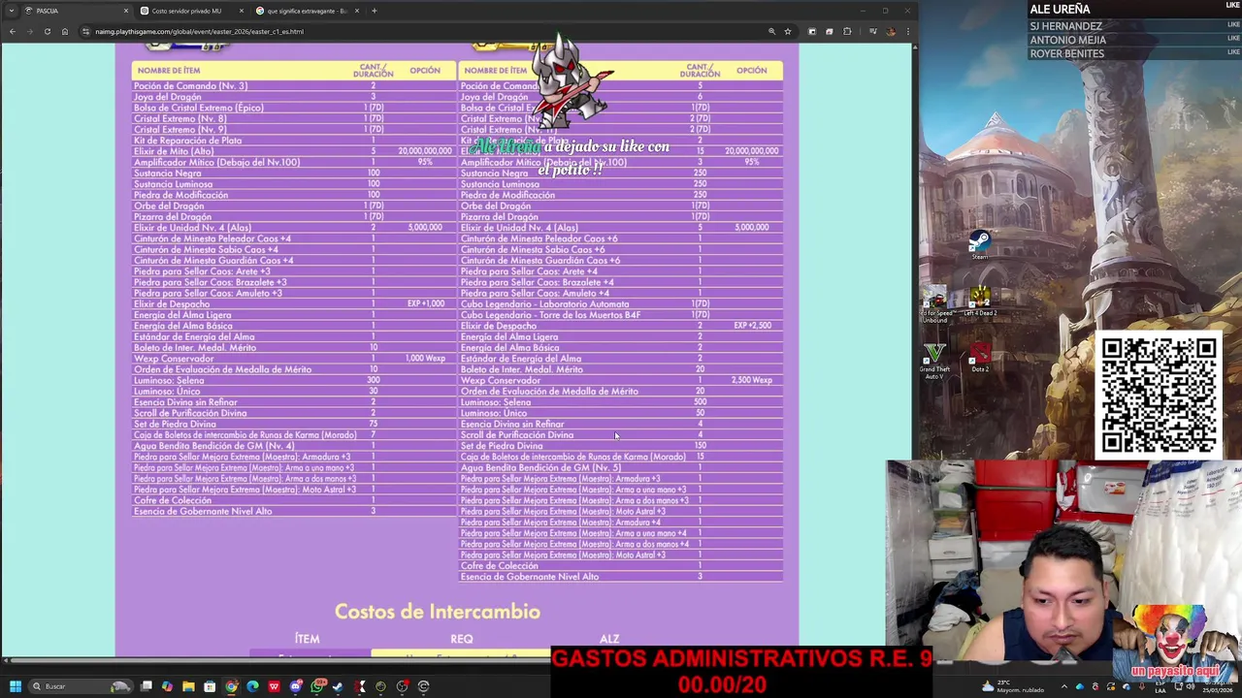Launch Dota 2 desktop shortcut

(979, 358)
